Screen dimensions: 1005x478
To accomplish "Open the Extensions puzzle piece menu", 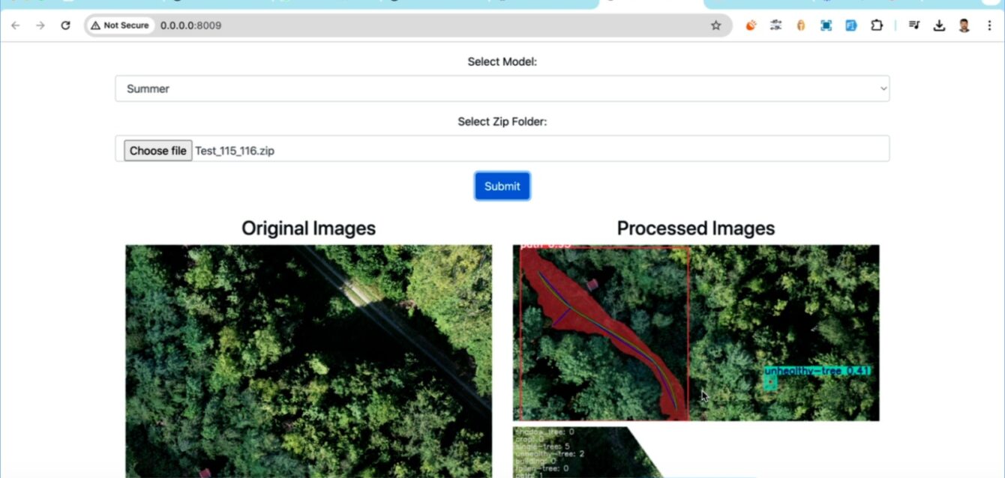I will [876, 25].
